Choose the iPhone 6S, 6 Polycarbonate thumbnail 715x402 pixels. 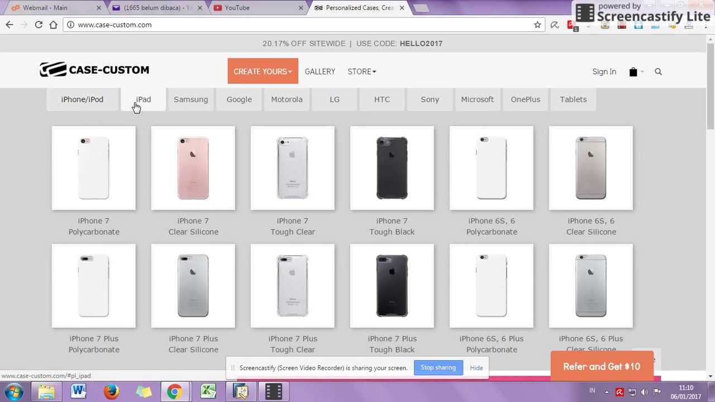click(492, 168)
